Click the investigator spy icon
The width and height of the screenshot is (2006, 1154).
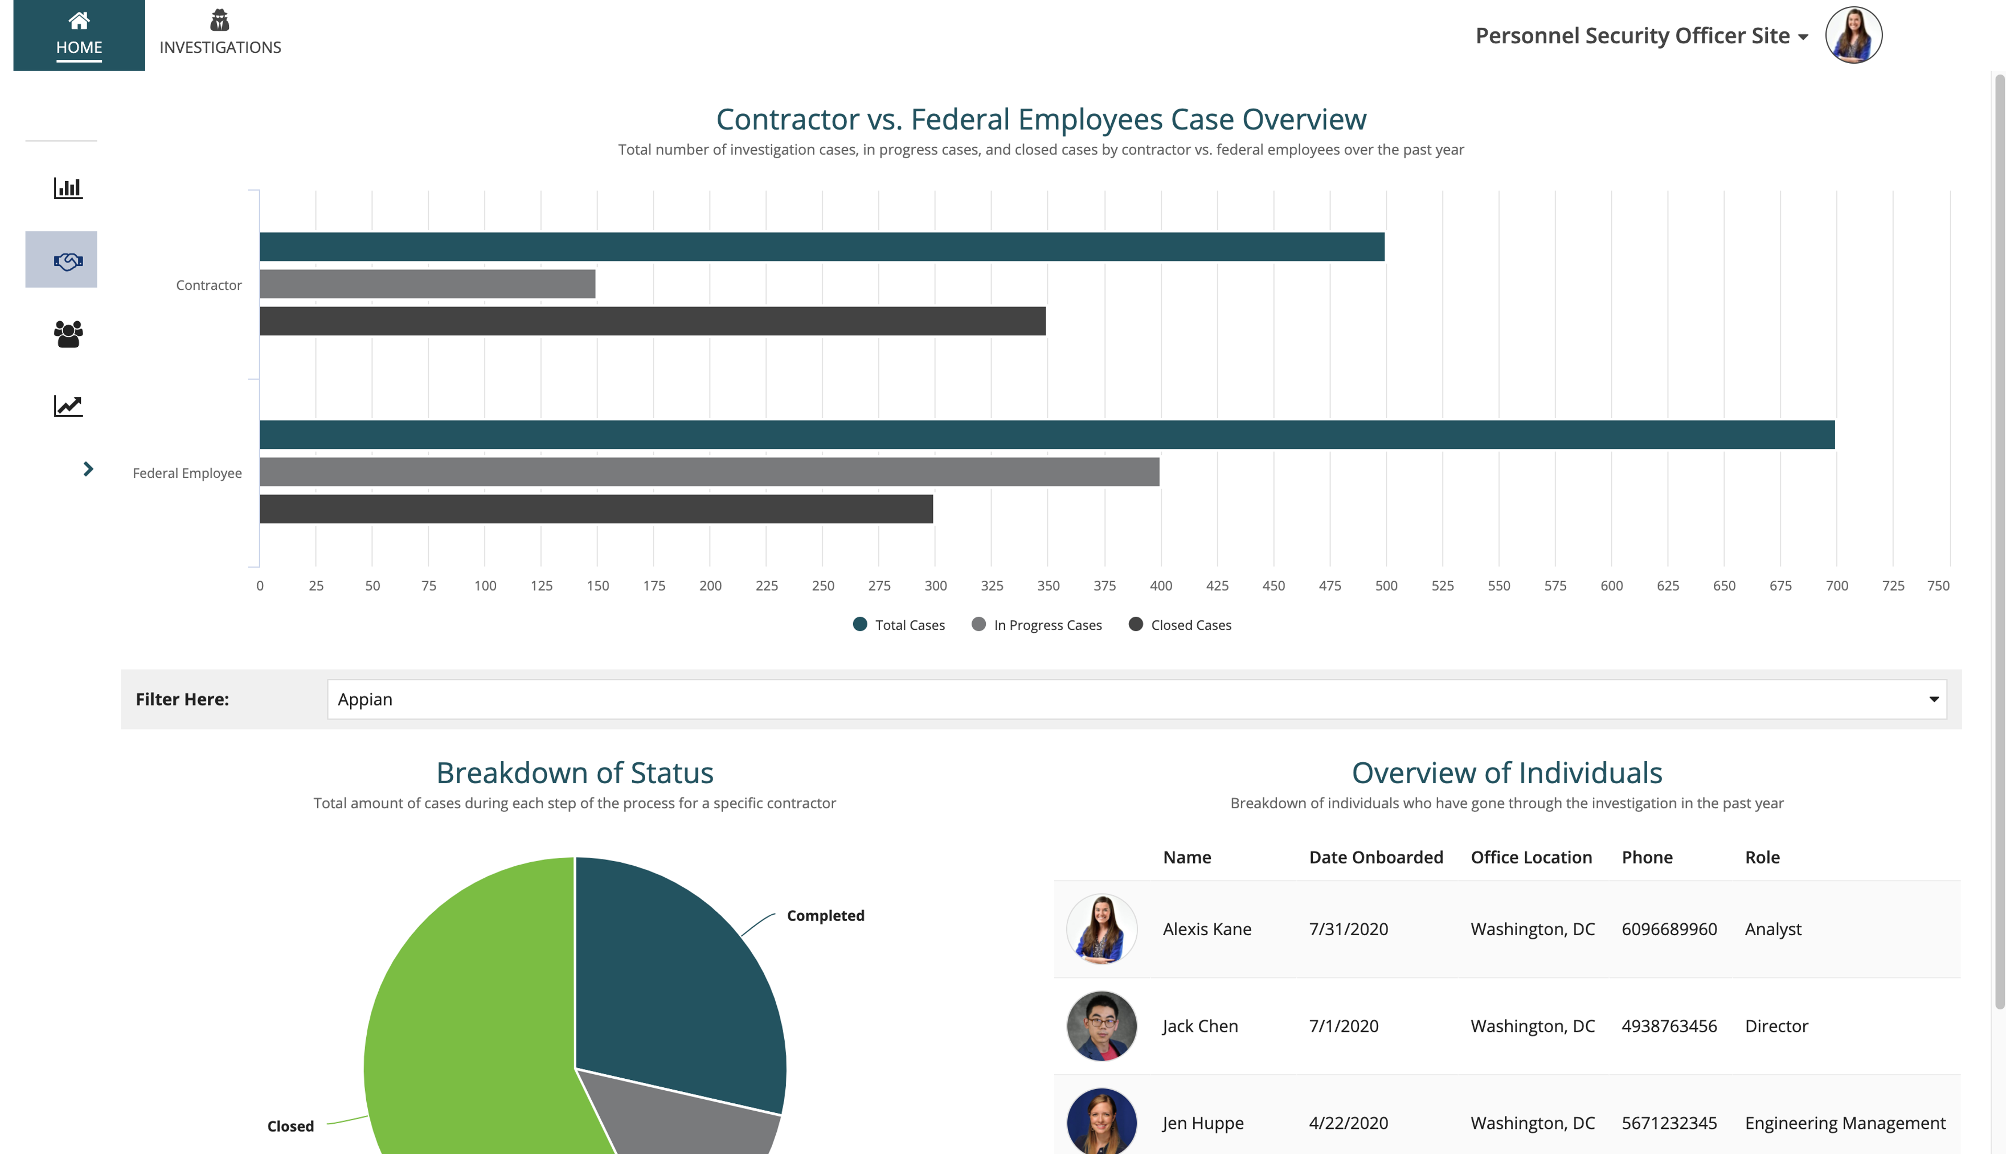coord(219,20)
